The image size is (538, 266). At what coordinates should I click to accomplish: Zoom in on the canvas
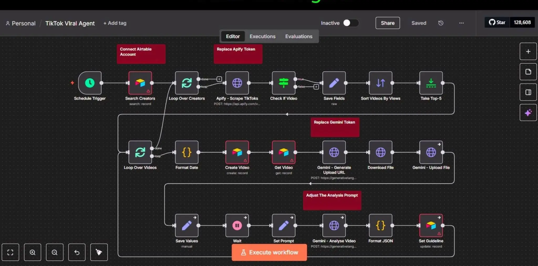tap(33, 252)
